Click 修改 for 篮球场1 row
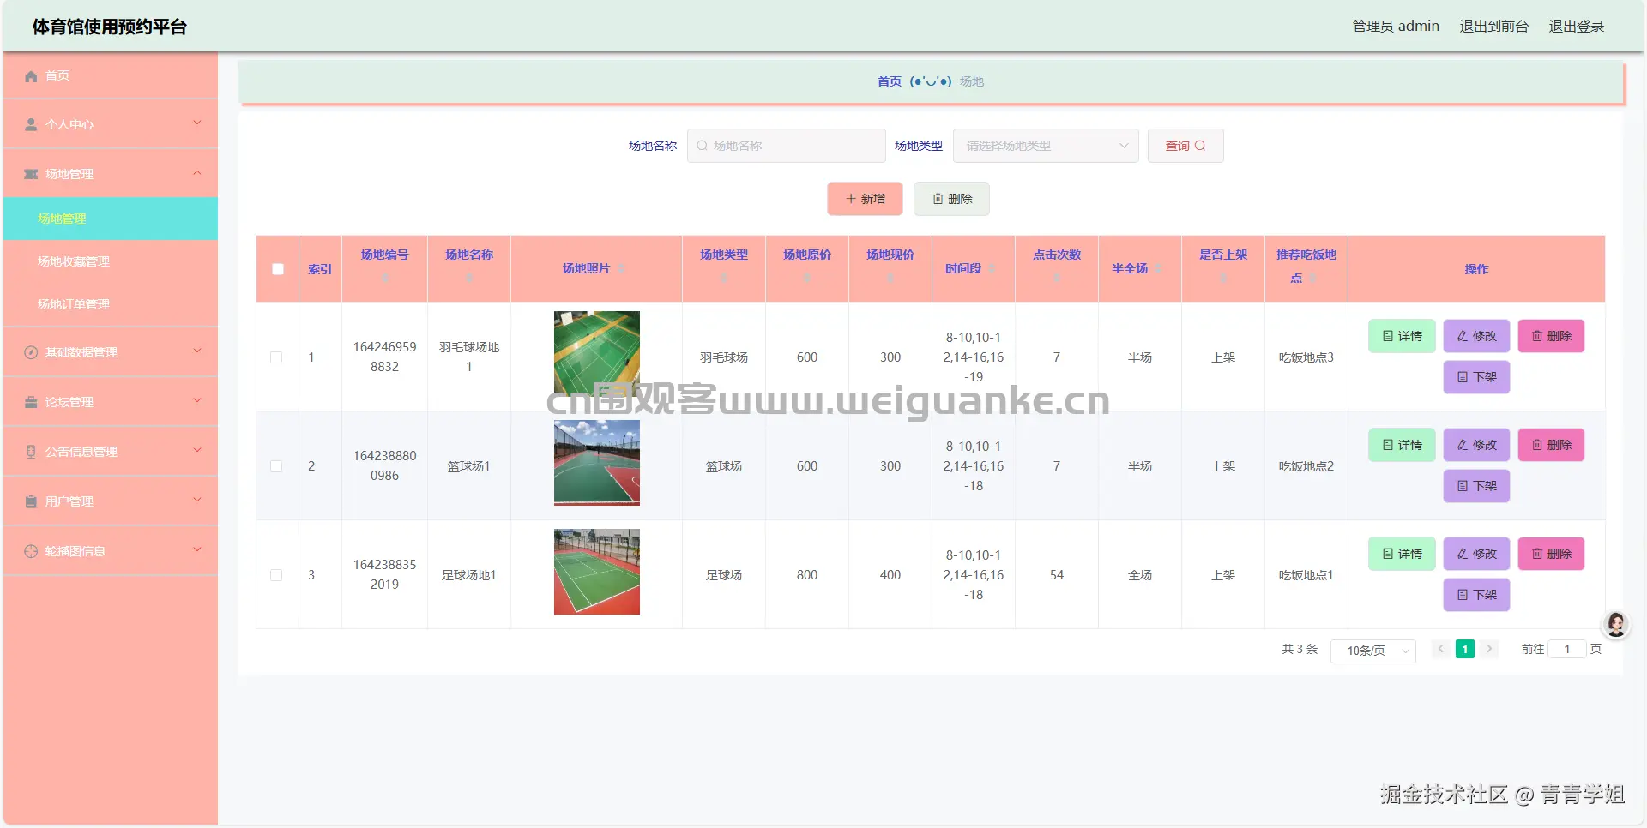The height and width of the screenshot is (828, 1647). click(1476, 445)
